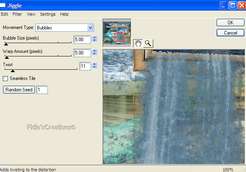Increase Twist value with up arrow
The width and height of the screenshot is (246, 172).
click(x=94, y=64)
